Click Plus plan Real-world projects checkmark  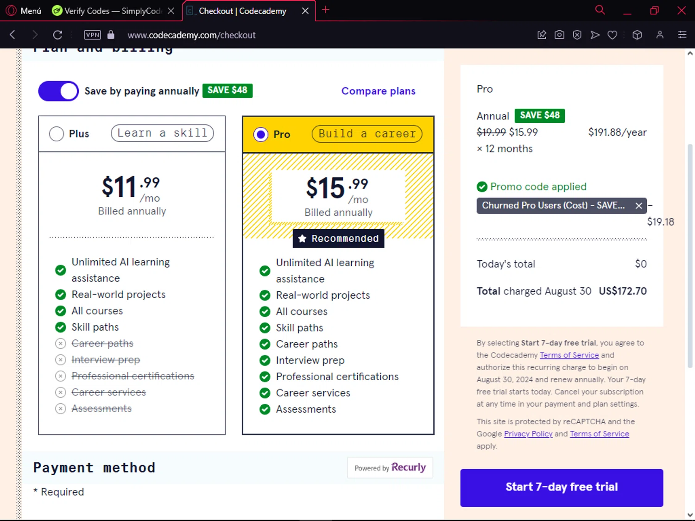tap(61, 295)
